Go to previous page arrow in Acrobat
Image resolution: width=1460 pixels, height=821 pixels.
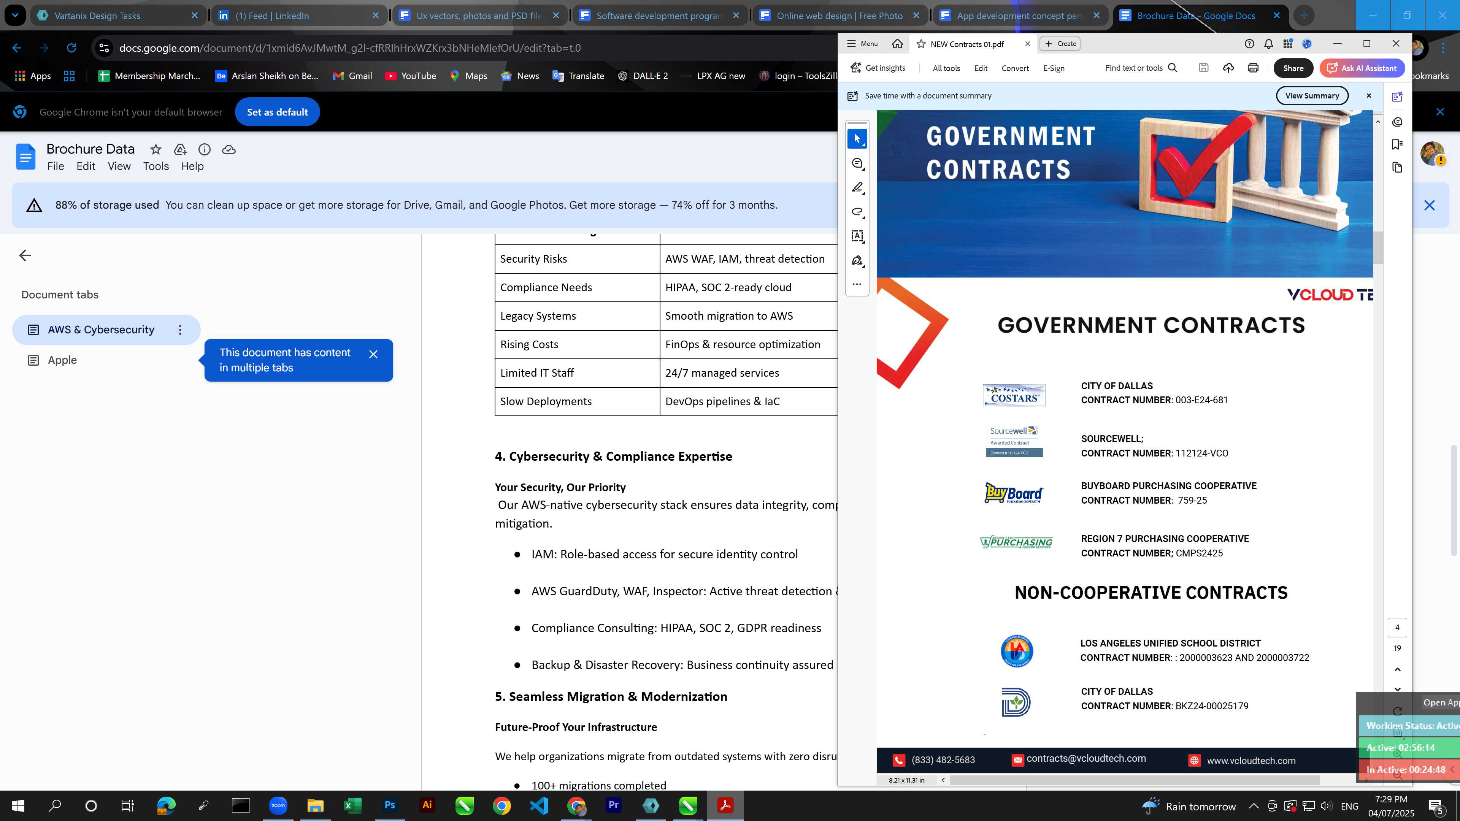(1397, 670)
